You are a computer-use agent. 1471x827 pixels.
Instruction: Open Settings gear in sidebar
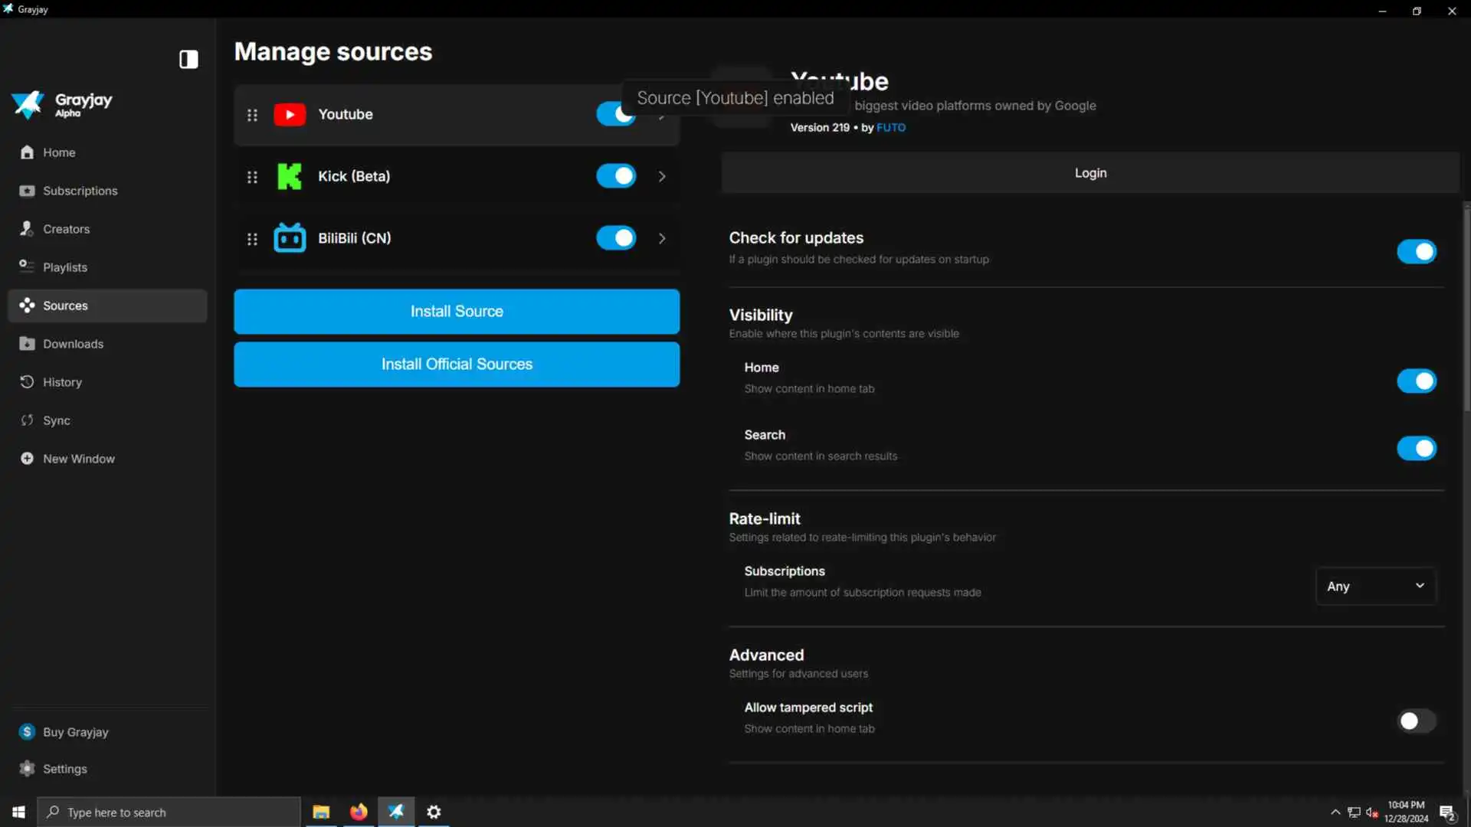[28, 768]
